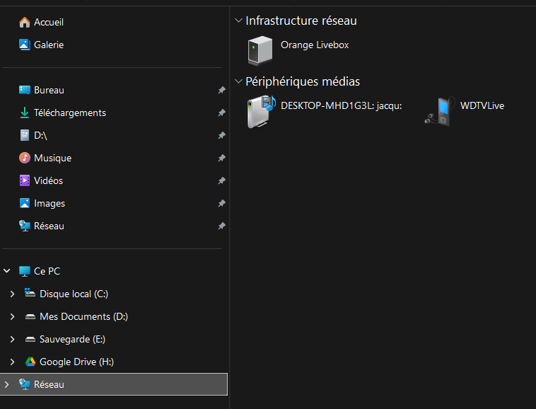Click the pin icon beside D:\
Image resolution: width=536 pixels, height=409 pixels.
[221, 135]
